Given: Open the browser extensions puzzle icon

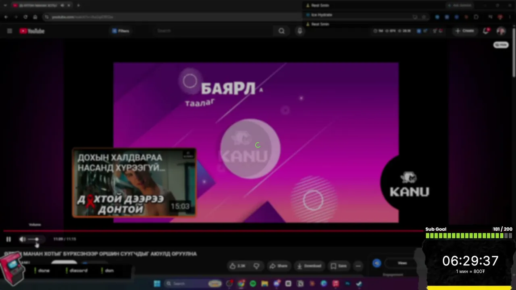Looking at the screenshot, I should coord(476,17).
